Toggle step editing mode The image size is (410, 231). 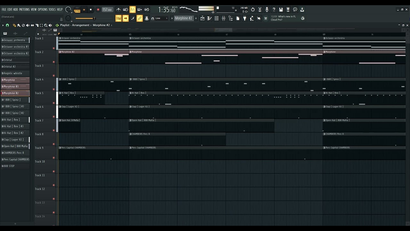point(133,18)
